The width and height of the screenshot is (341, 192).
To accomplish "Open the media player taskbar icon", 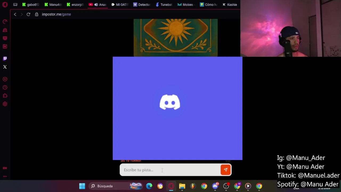I will (x=248, y=186).
